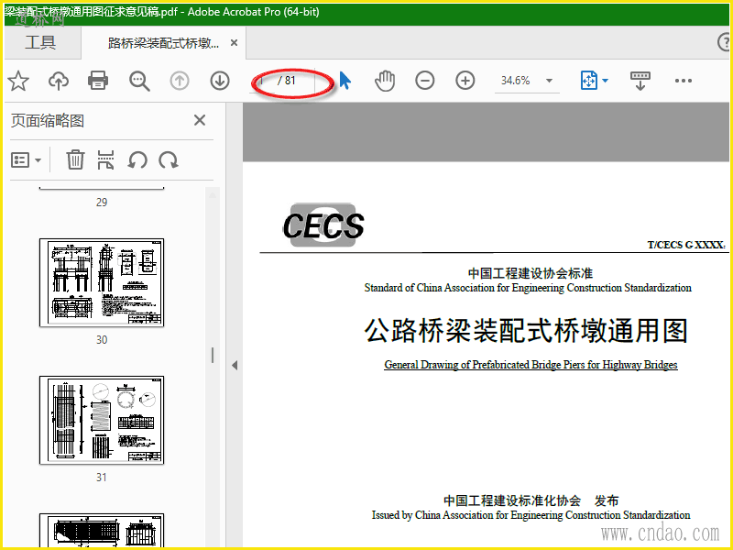Click the fit page view icon
Screen dimensions: 733x550
589,81
